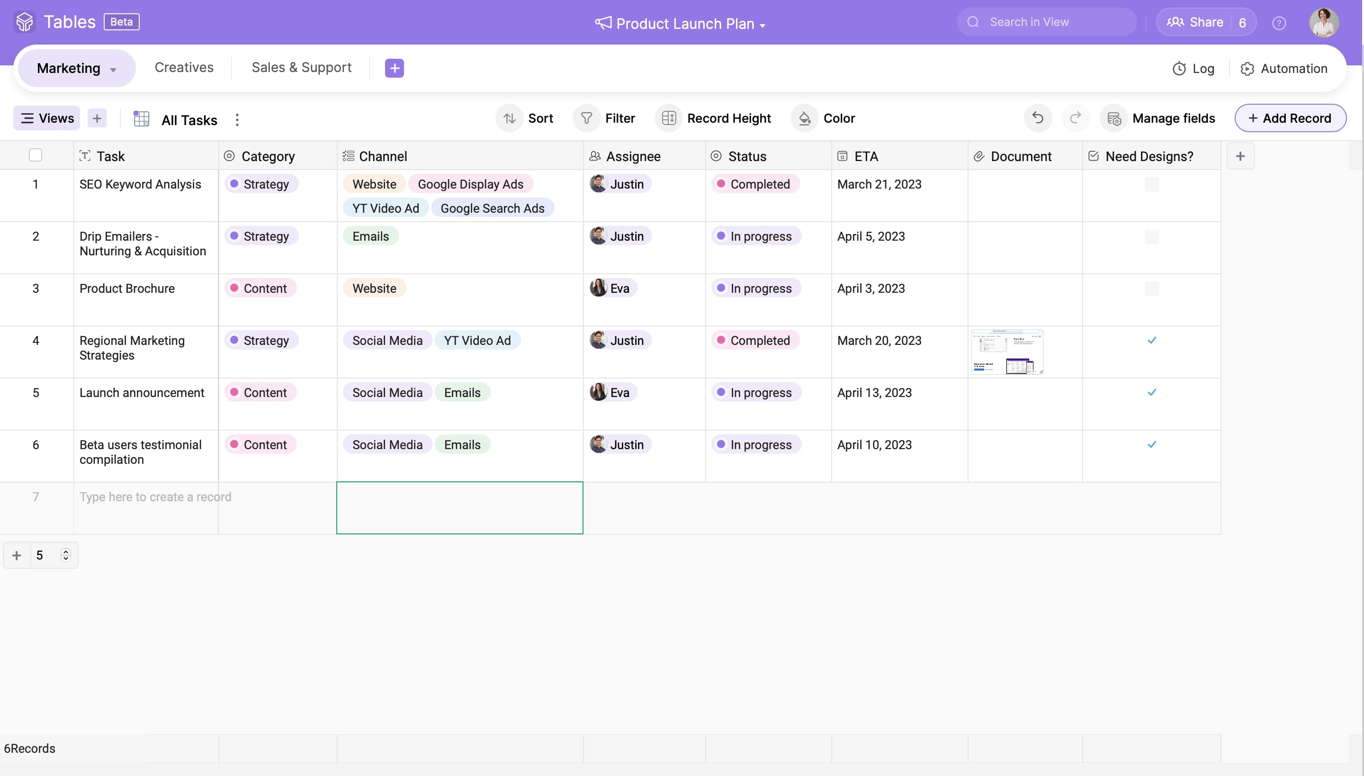Screen dimensions: 1364x776
Task: Switch to the Sales & Support tab
Action: (301, 68)
